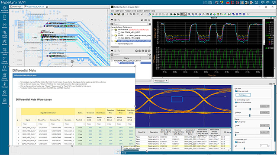Click the red icon in HyperLynx title bar toolbar
277x155 pixels.
coord(228,3)
